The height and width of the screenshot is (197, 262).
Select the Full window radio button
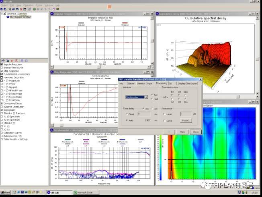point(152,95)
